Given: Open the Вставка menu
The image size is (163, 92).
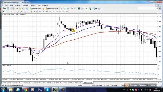Looking at the screenshot, I should [17, 5].
